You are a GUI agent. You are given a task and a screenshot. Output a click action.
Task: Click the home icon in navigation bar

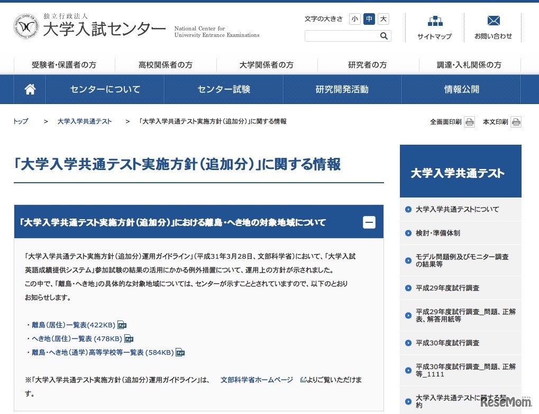[x=30, y=89]
